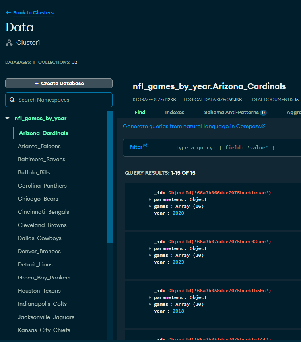Open the Denver_Broncos collection

39,251
